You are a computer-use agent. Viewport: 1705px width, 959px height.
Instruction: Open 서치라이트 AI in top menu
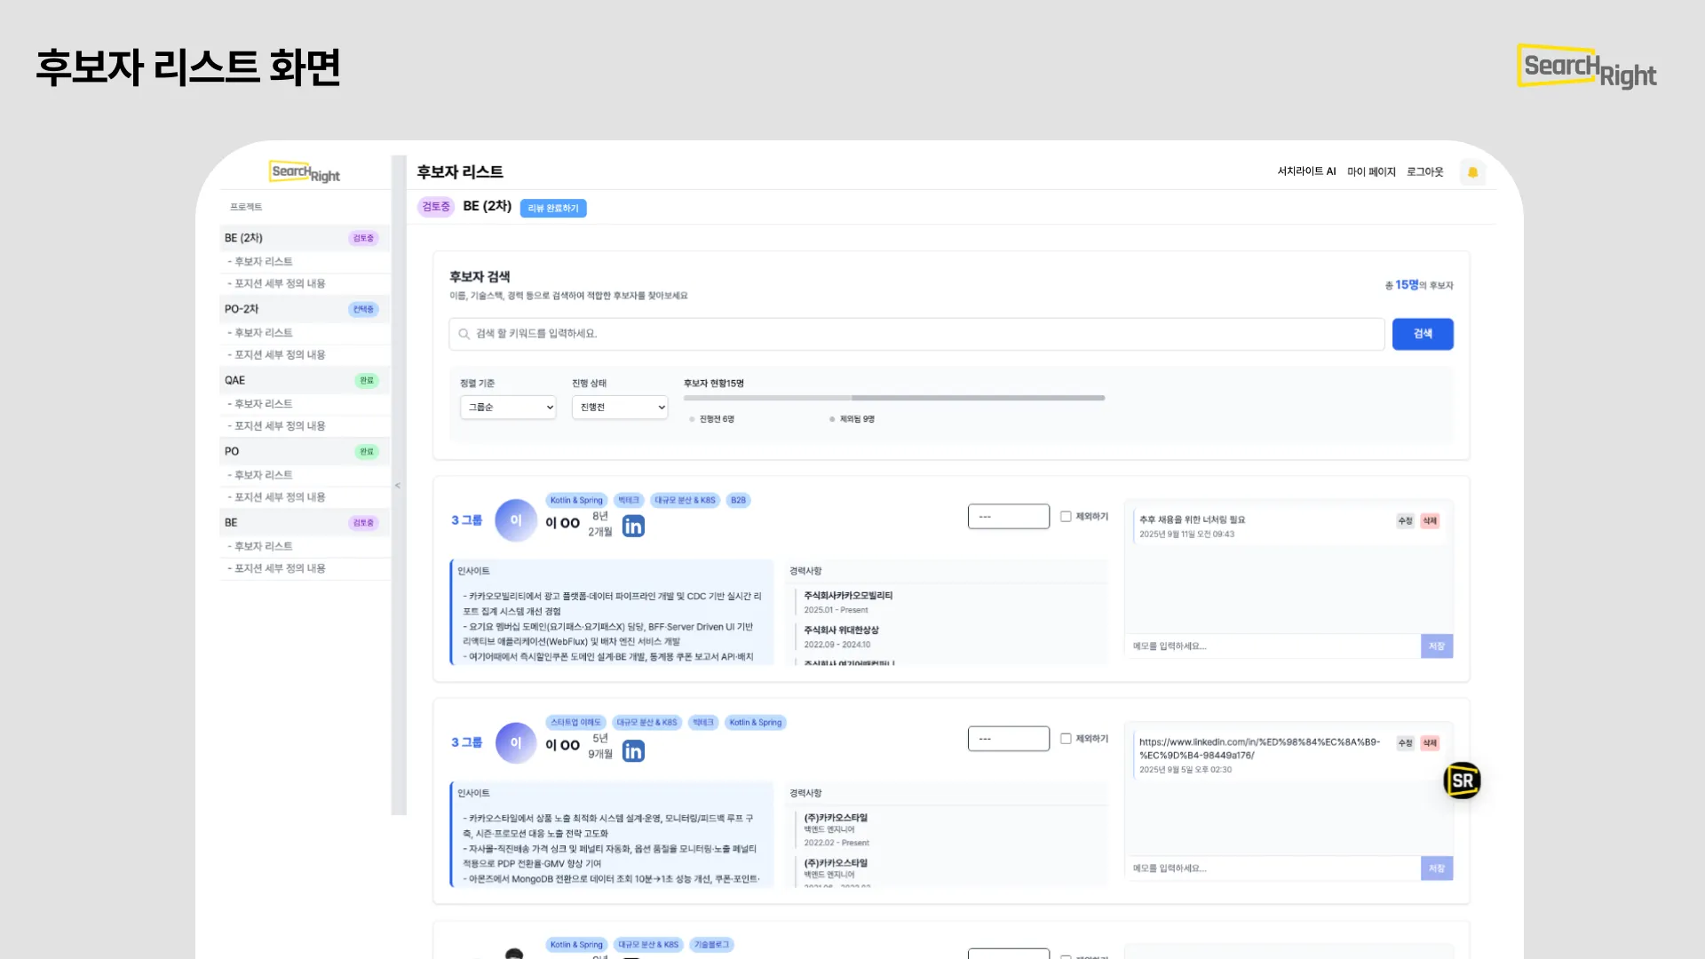(1306, 171)
